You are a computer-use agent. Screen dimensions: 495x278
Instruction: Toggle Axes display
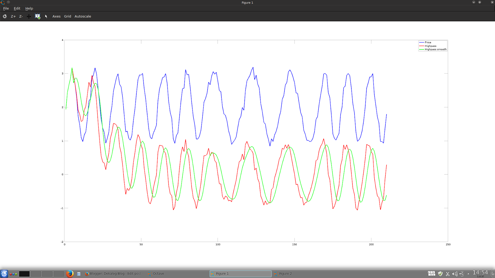[56, 16]
